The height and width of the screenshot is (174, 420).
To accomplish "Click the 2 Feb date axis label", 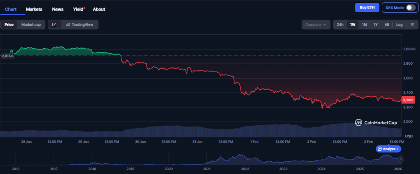I will (x=311, y=141).
